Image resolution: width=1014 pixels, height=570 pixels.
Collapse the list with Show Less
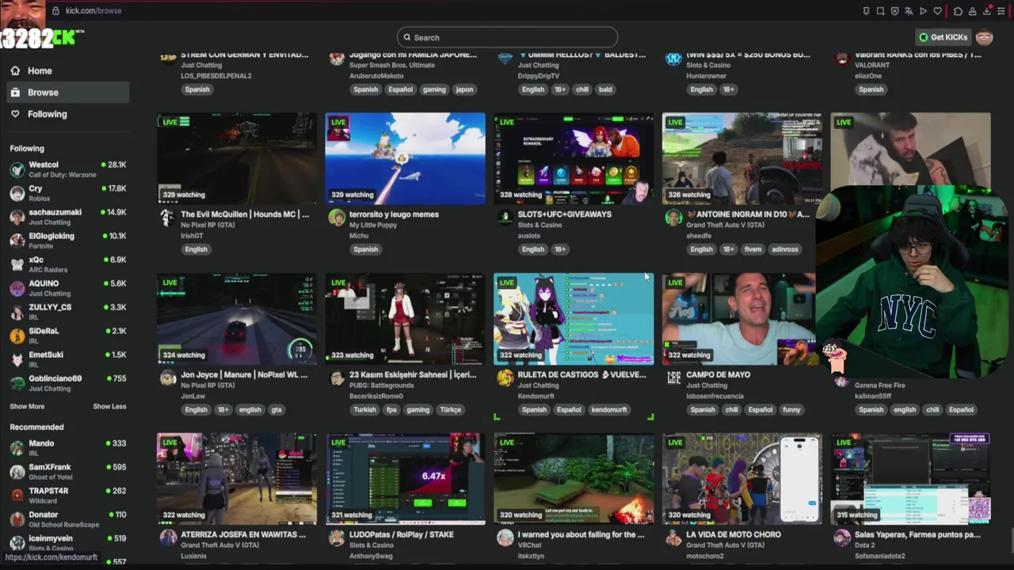point(109,406)
